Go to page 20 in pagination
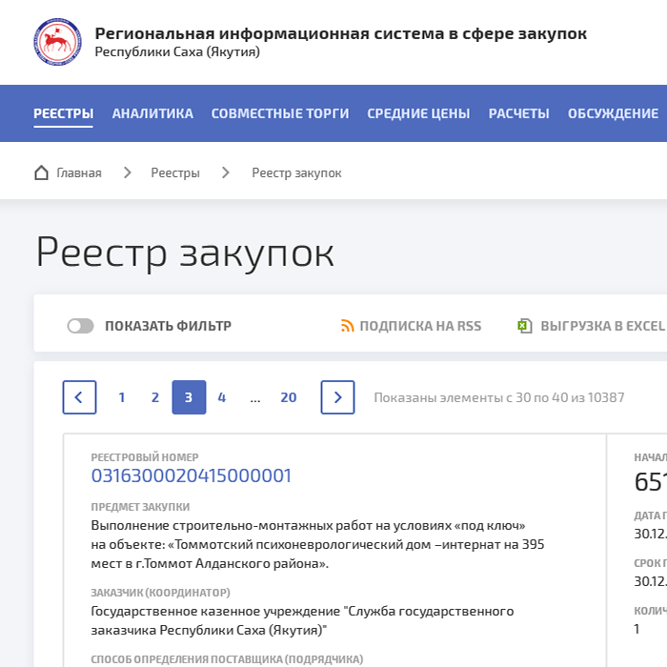 pyautogui.click(x=288, y=397)
